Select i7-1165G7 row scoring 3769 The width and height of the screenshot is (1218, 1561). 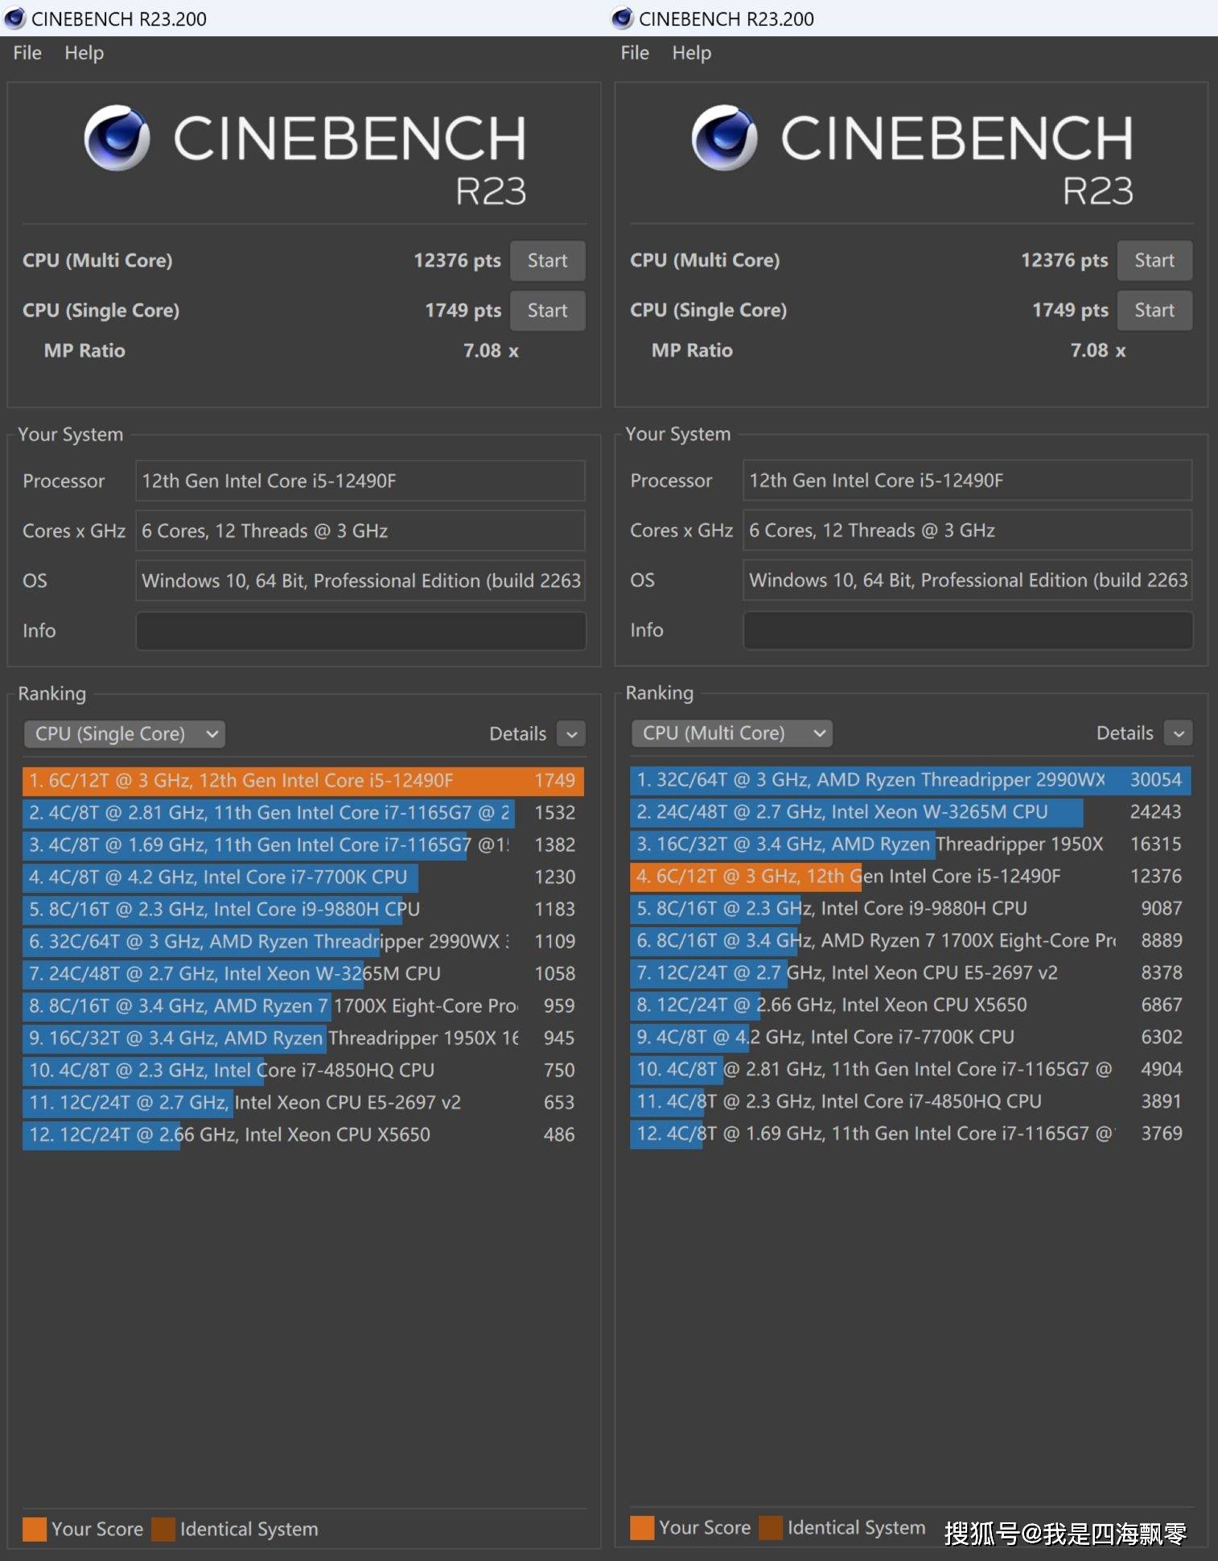click(x=911, y=1134)
